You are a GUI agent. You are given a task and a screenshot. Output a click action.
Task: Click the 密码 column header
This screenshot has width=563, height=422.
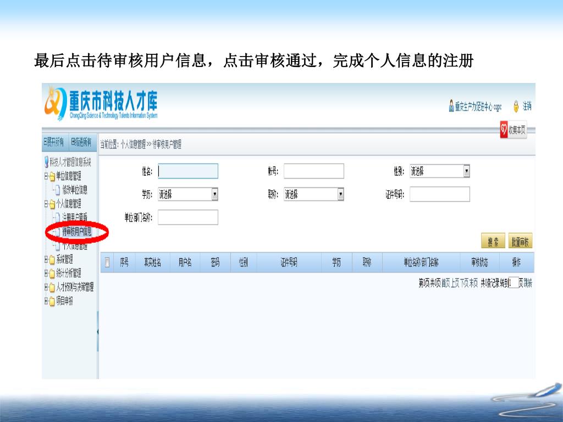pos(215,263)
